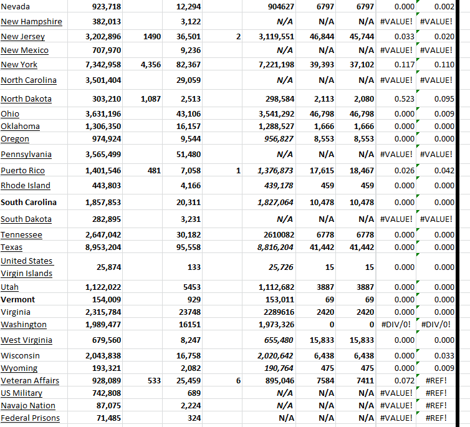The width and height of the screenshot is (470, 427).
Task: Open the New Mexico link
Action: (x=24, y=50)
